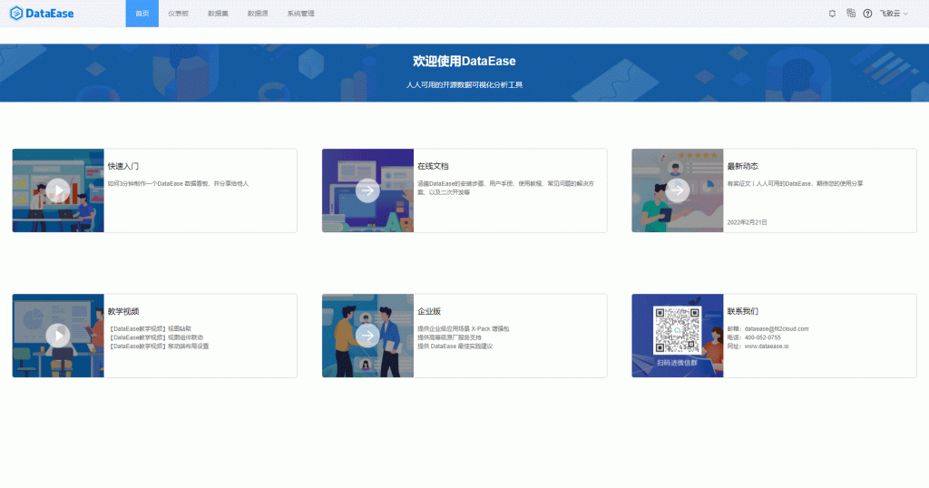This screenshot has height=488, width=929.
Task: Click the arrow on 最新动态 card
Action: tap(677, 190)
